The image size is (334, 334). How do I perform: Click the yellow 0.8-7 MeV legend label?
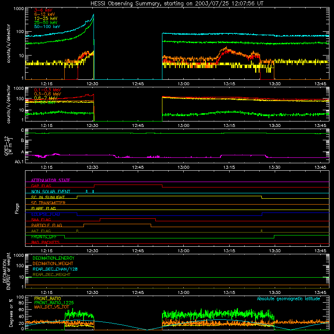click(x=46, y=98)
